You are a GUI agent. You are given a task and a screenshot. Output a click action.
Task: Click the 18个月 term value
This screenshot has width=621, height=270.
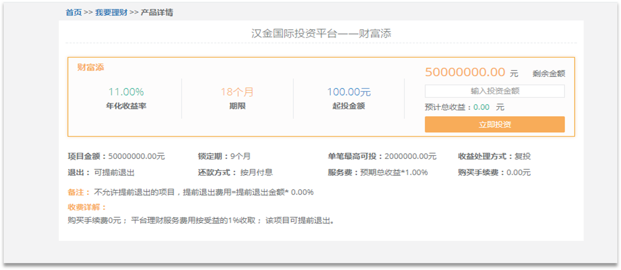237,92
